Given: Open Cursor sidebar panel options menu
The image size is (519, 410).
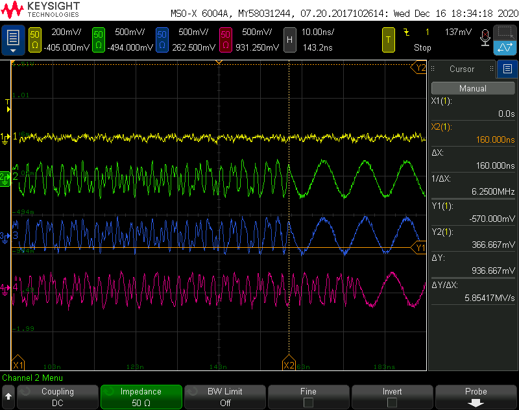Looking at the screenshot, I should pos(507,69).
